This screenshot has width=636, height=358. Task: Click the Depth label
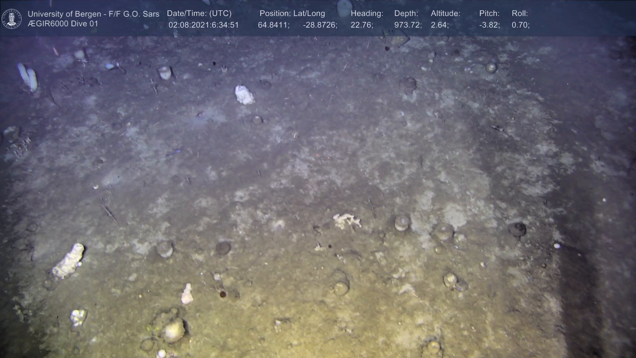(x=406, y=14)
